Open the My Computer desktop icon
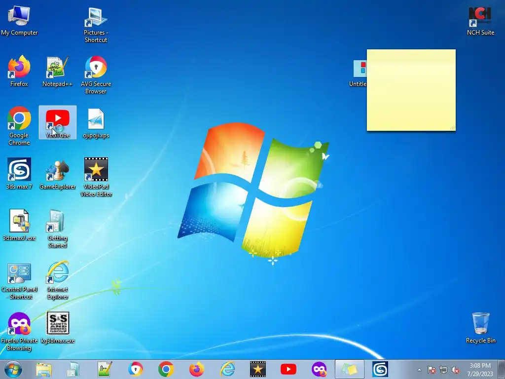The height and width of the screenshot is (379, 505). tap(19, 20)
